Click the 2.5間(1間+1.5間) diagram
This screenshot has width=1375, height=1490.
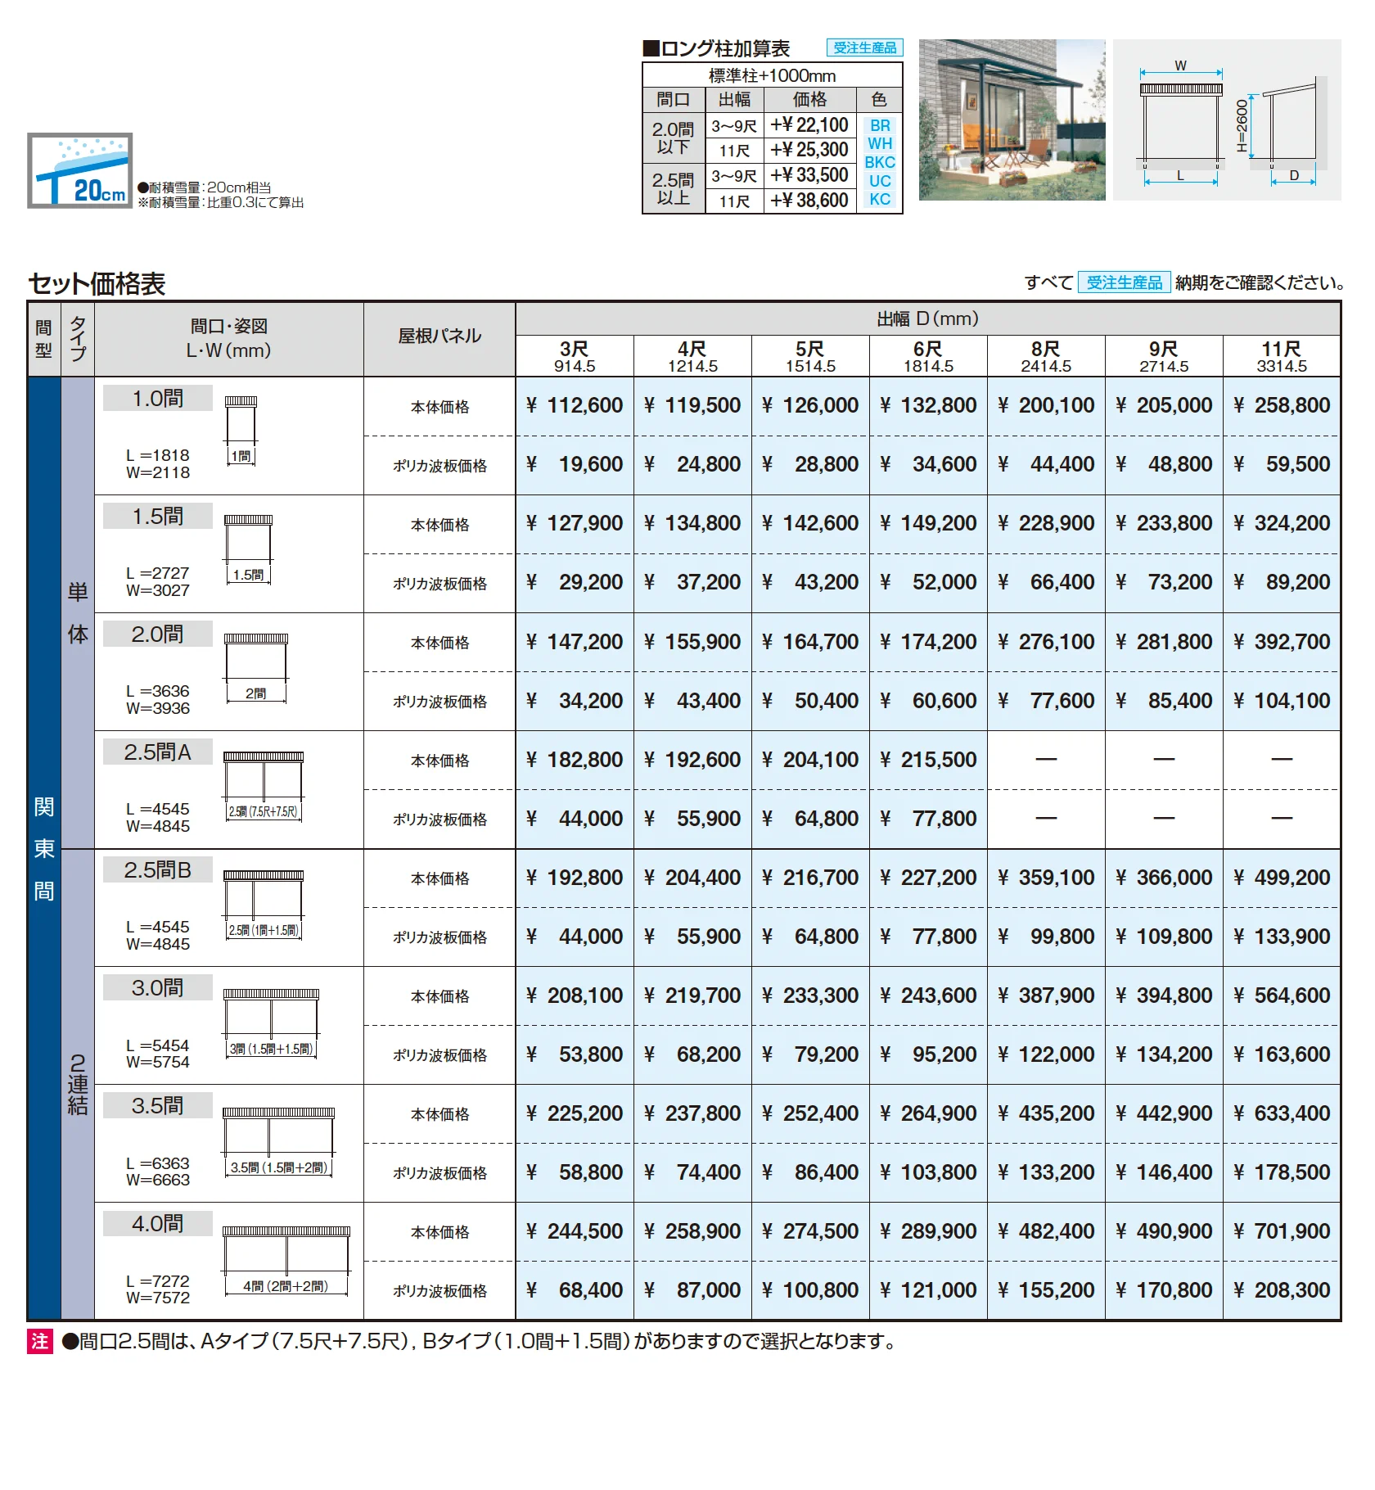click(x=264, y=905)
